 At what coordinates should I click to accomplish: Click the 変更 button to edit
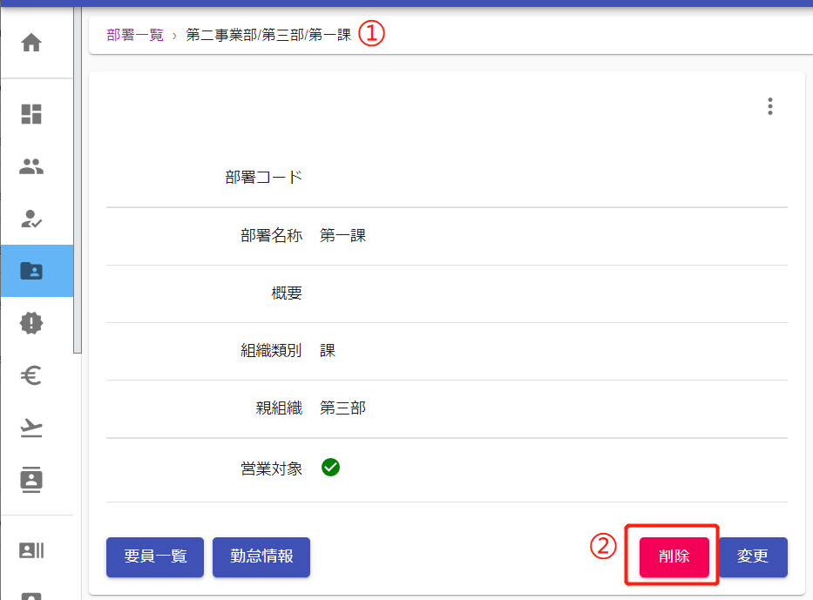coord(753,557)
